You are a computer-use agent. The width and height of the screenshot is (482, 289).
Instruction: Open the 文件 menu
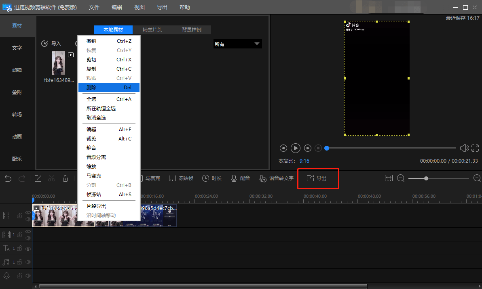94,7
